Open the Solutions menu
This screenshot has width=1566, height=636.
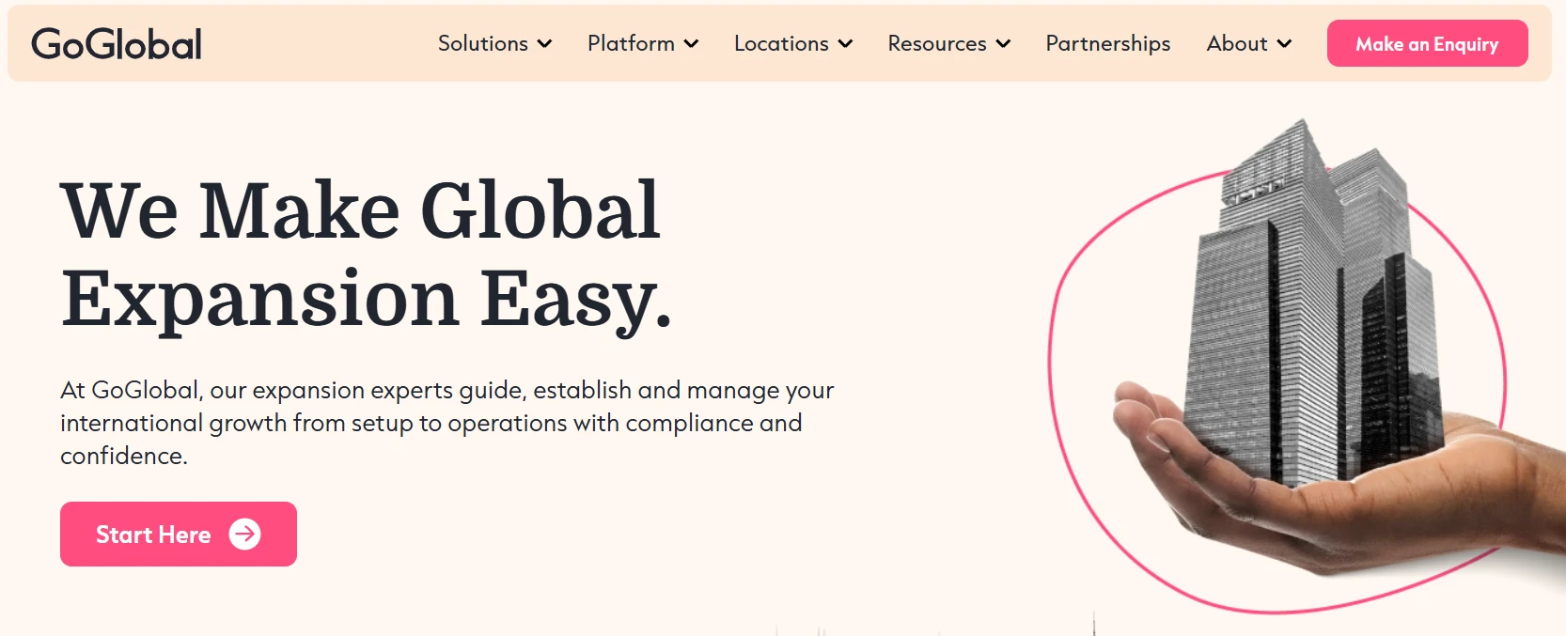(x=482, y=43)
